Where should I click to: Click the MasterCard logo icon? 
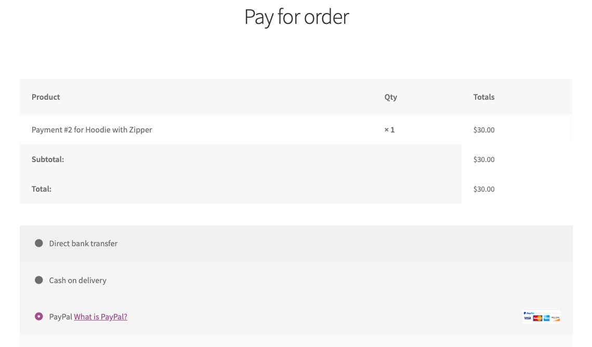537,318
